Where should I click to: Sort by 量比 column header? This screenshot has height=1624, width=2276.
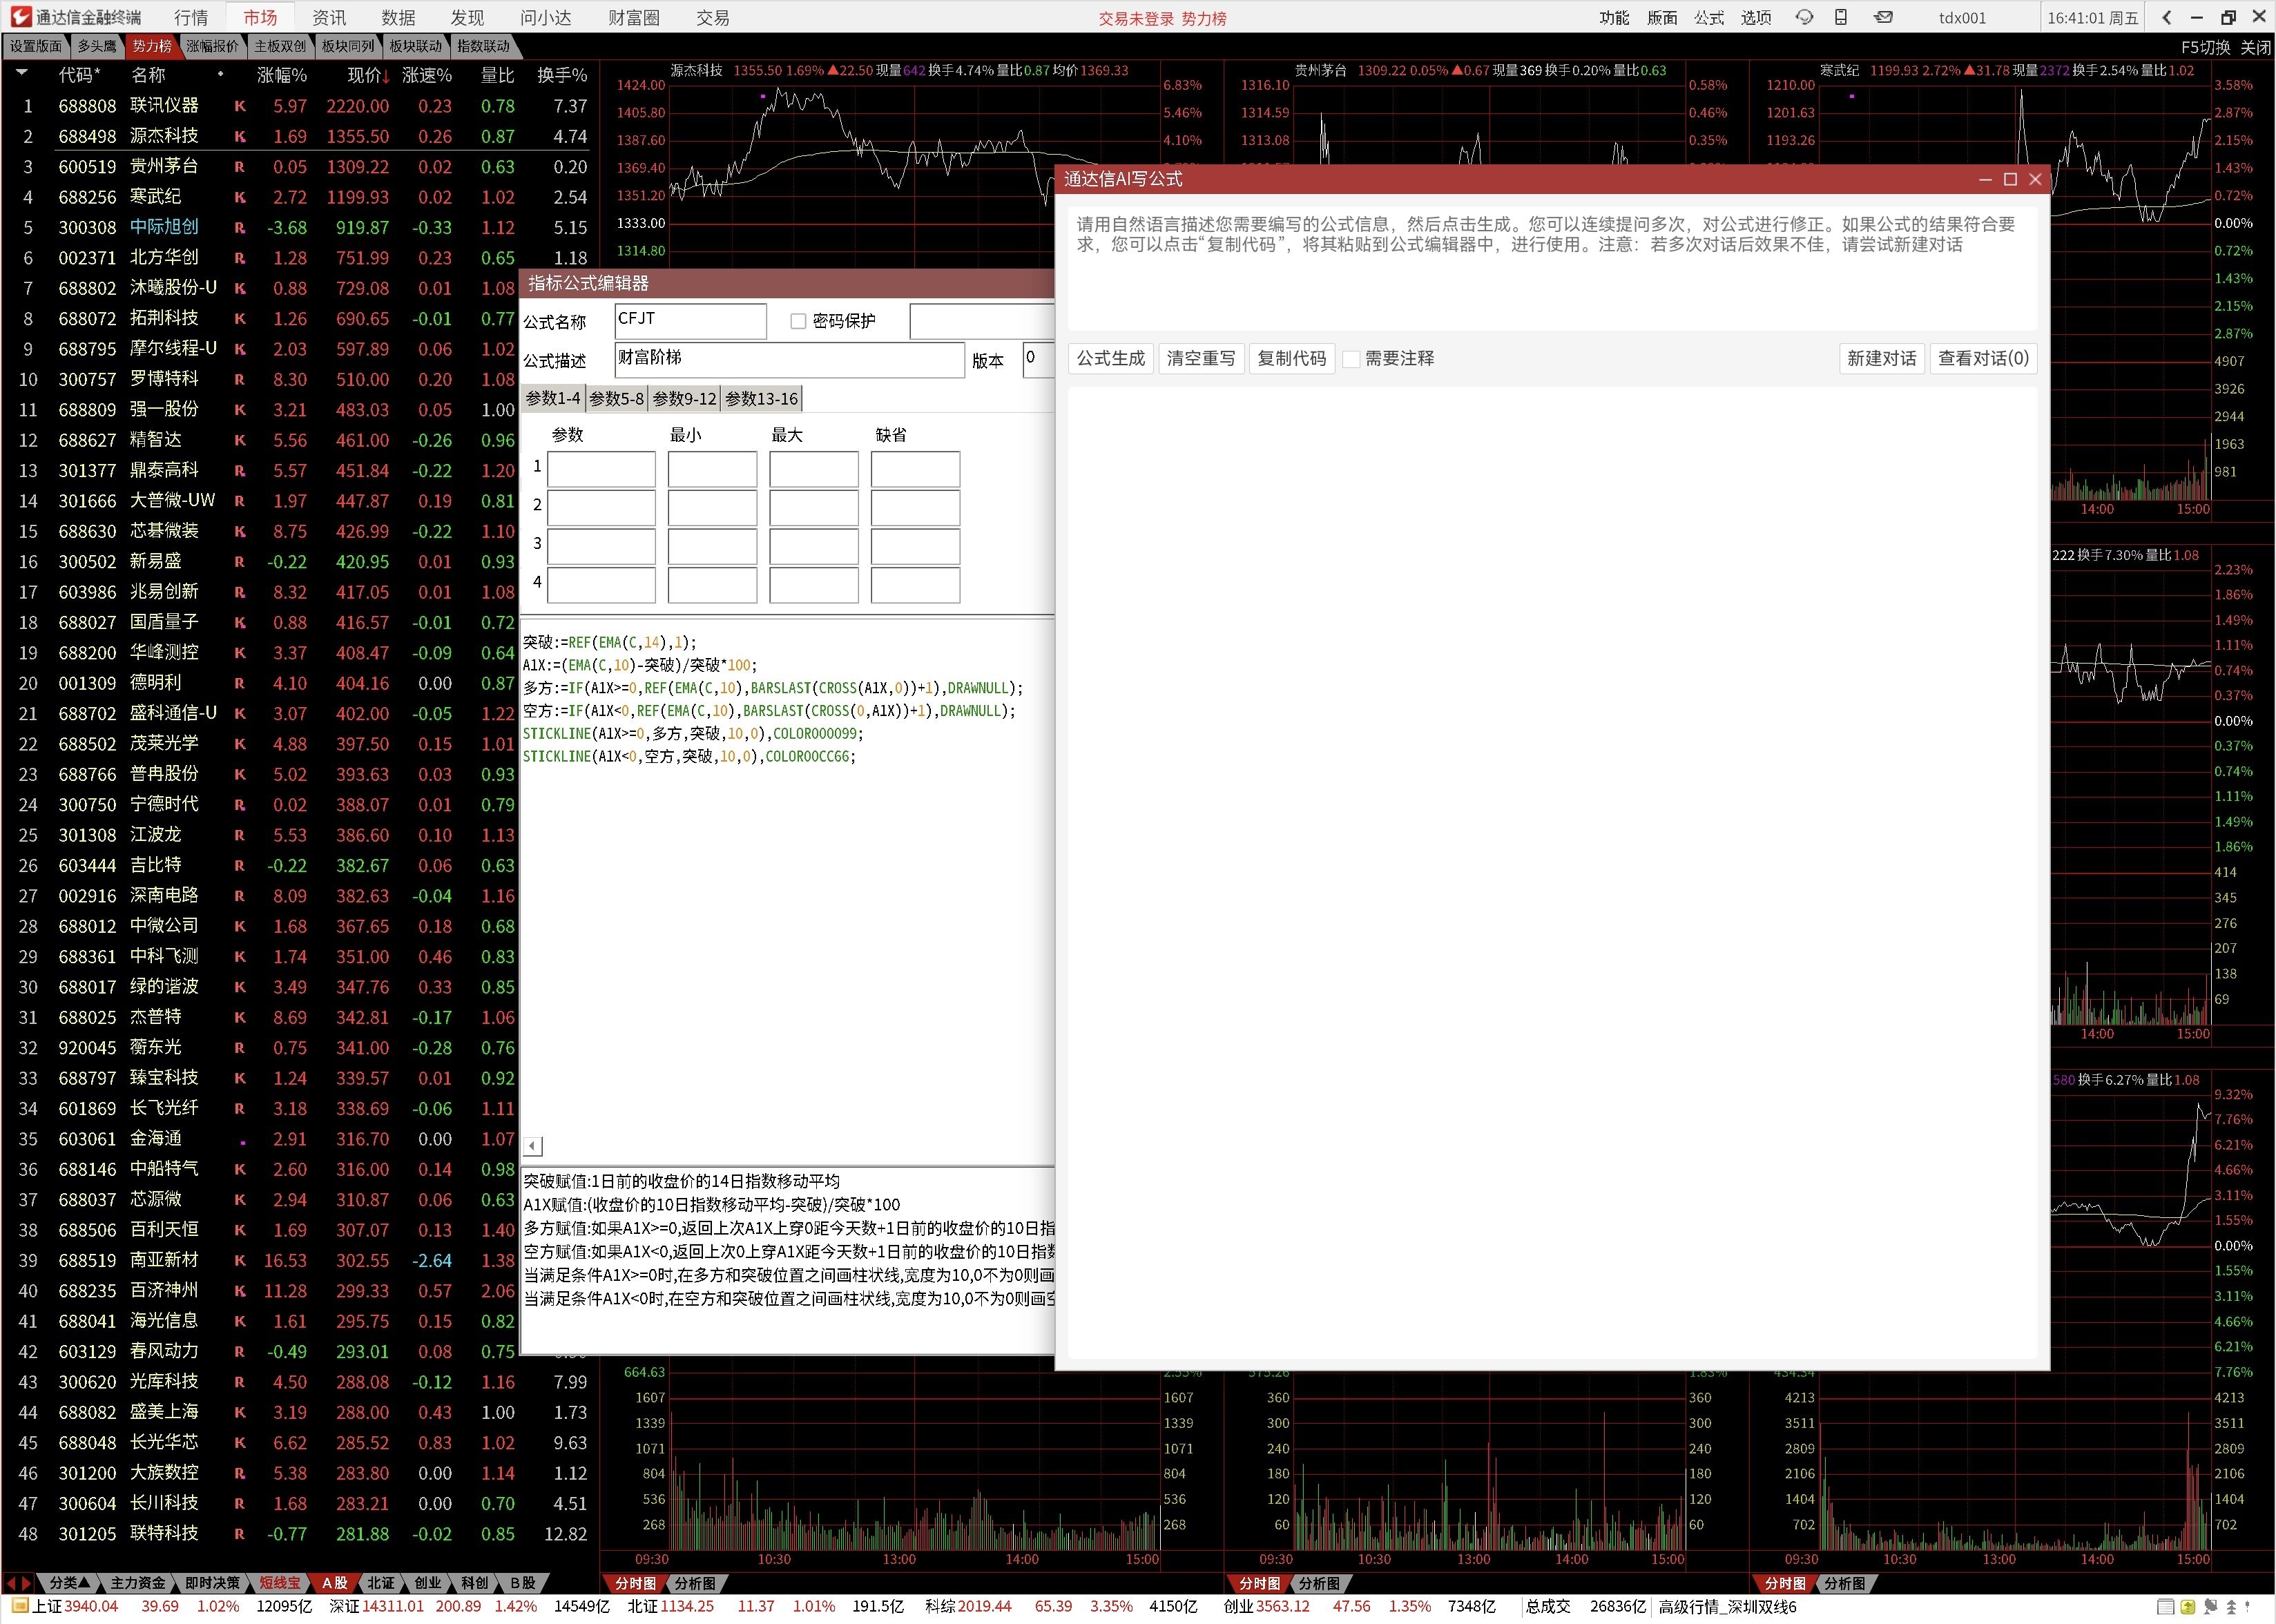point(498,75)
